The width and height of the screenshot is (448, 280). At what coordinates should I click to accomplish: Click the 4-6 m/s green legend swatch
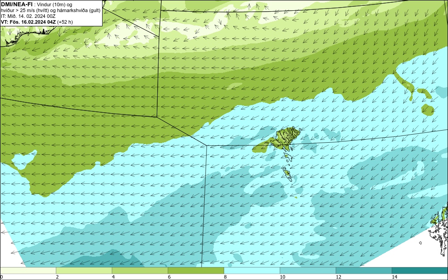click(140, 271)
